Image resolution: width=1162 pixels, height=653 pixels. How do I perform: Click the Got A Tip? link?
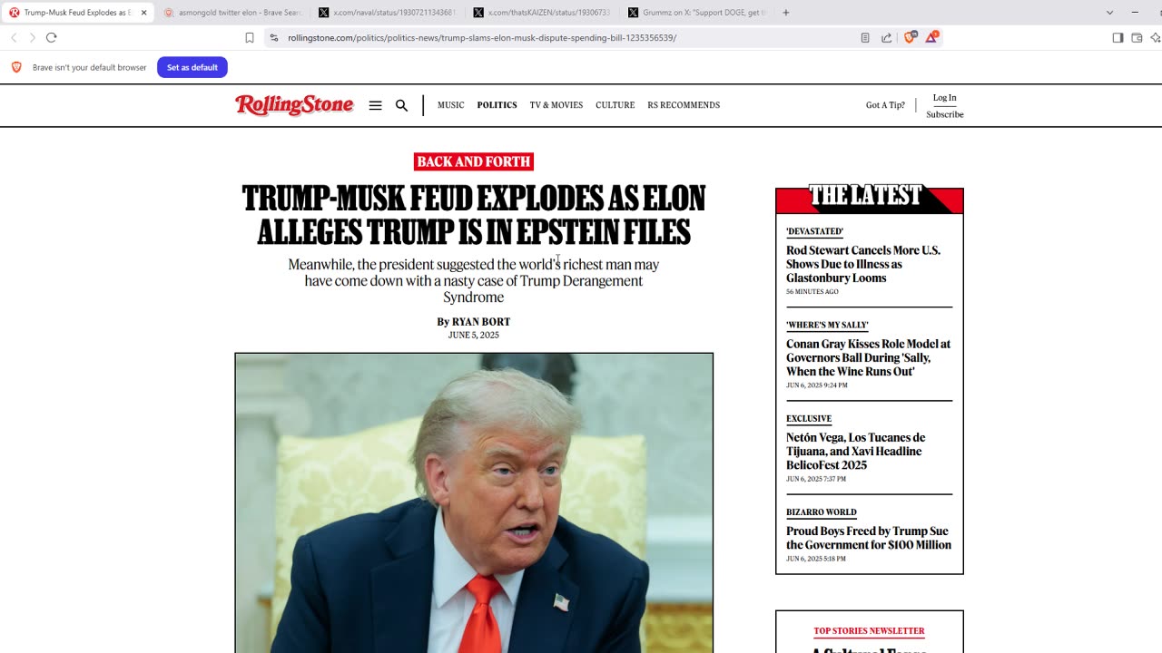pyautogui.click(x=885, y=105)
